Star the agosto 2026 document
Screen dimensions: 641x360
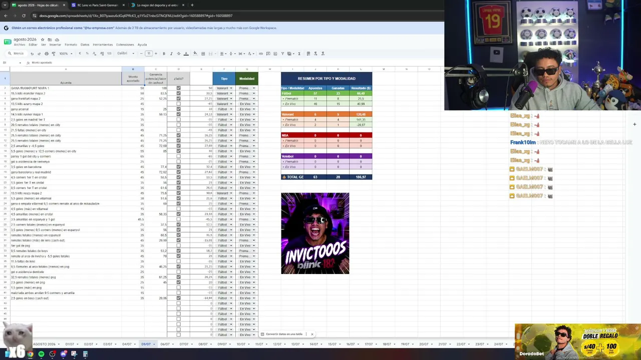(x=43, y=39)
